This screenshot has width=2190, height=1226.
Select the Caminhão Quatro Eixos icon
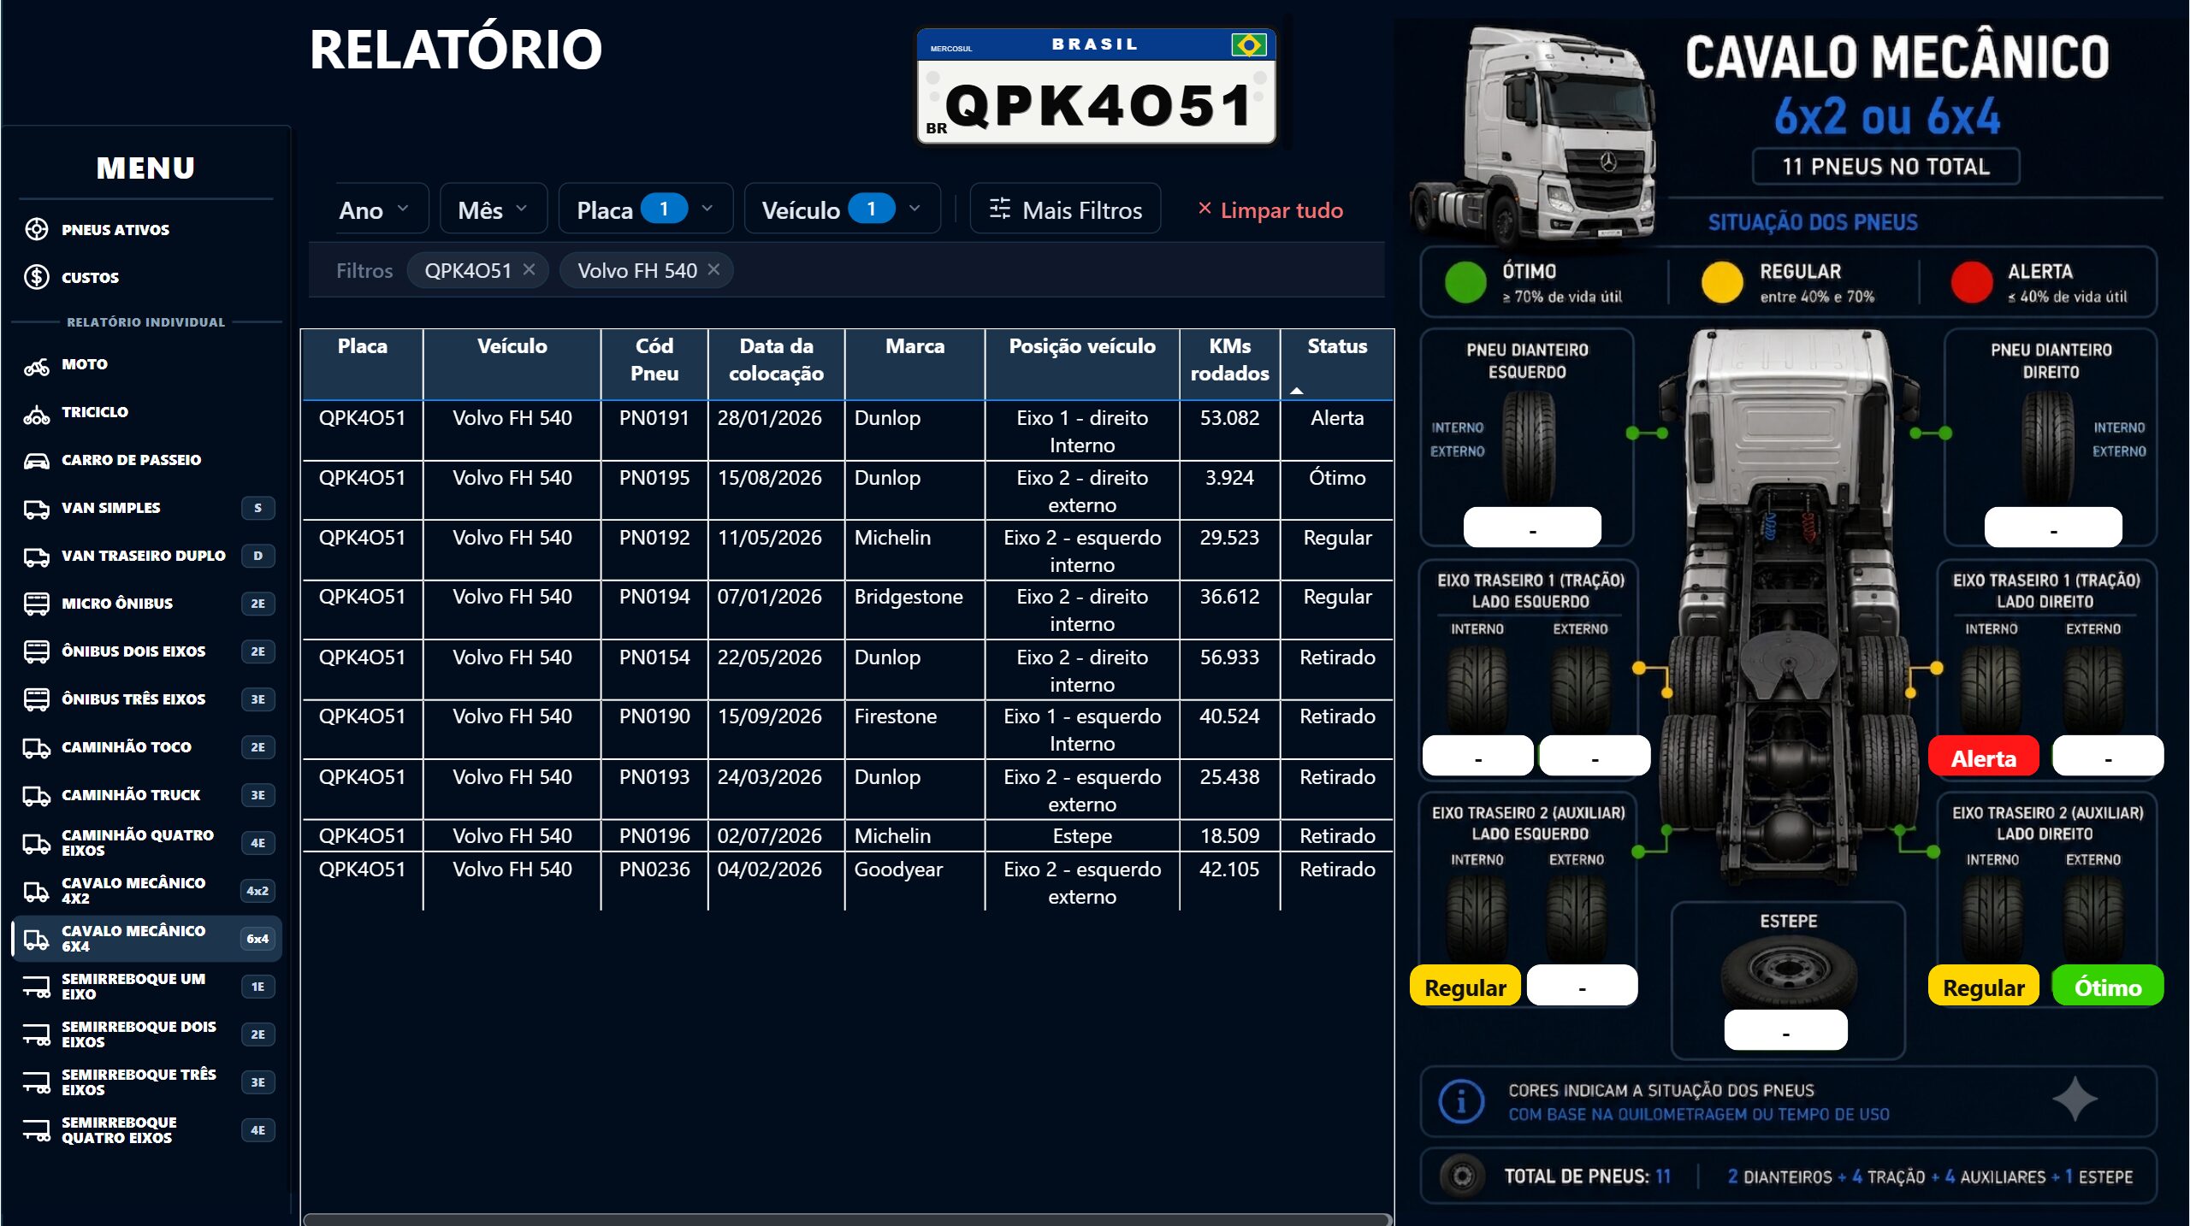[x=36, y=844]
